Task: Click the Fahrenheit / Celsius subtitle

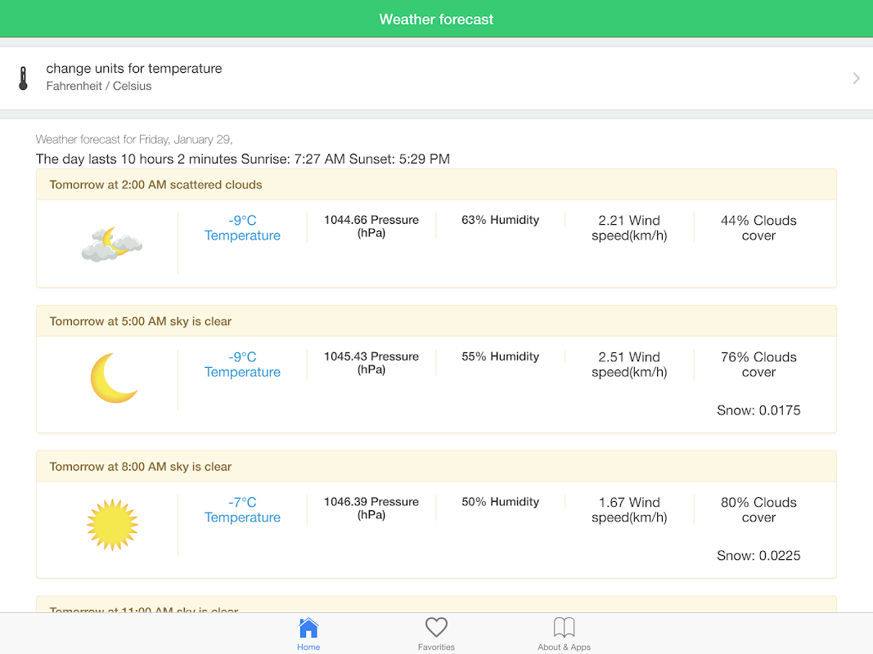Action: 99,86
